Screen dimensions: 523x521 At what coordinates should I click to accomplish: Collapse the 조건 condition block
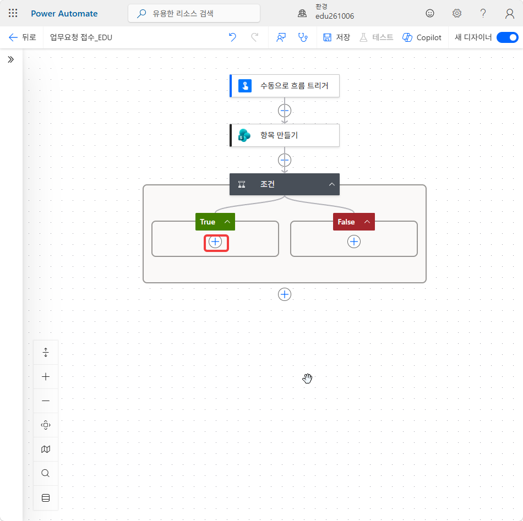331,184
